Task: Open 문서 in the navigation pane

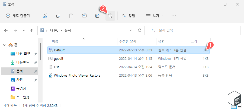Action: coord(20,71)
